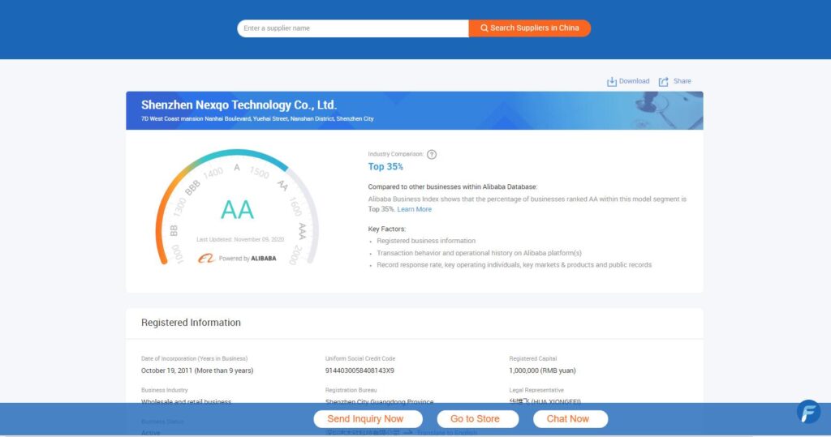Click the 1,000,000 (RMB yuan) capital value
Viewport: 831px width, 437px height.
pos(542,371)
